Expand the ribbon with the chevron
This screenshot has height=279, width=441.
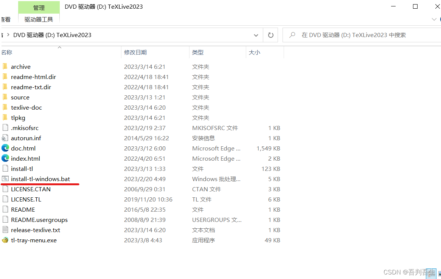click(434, 19)
